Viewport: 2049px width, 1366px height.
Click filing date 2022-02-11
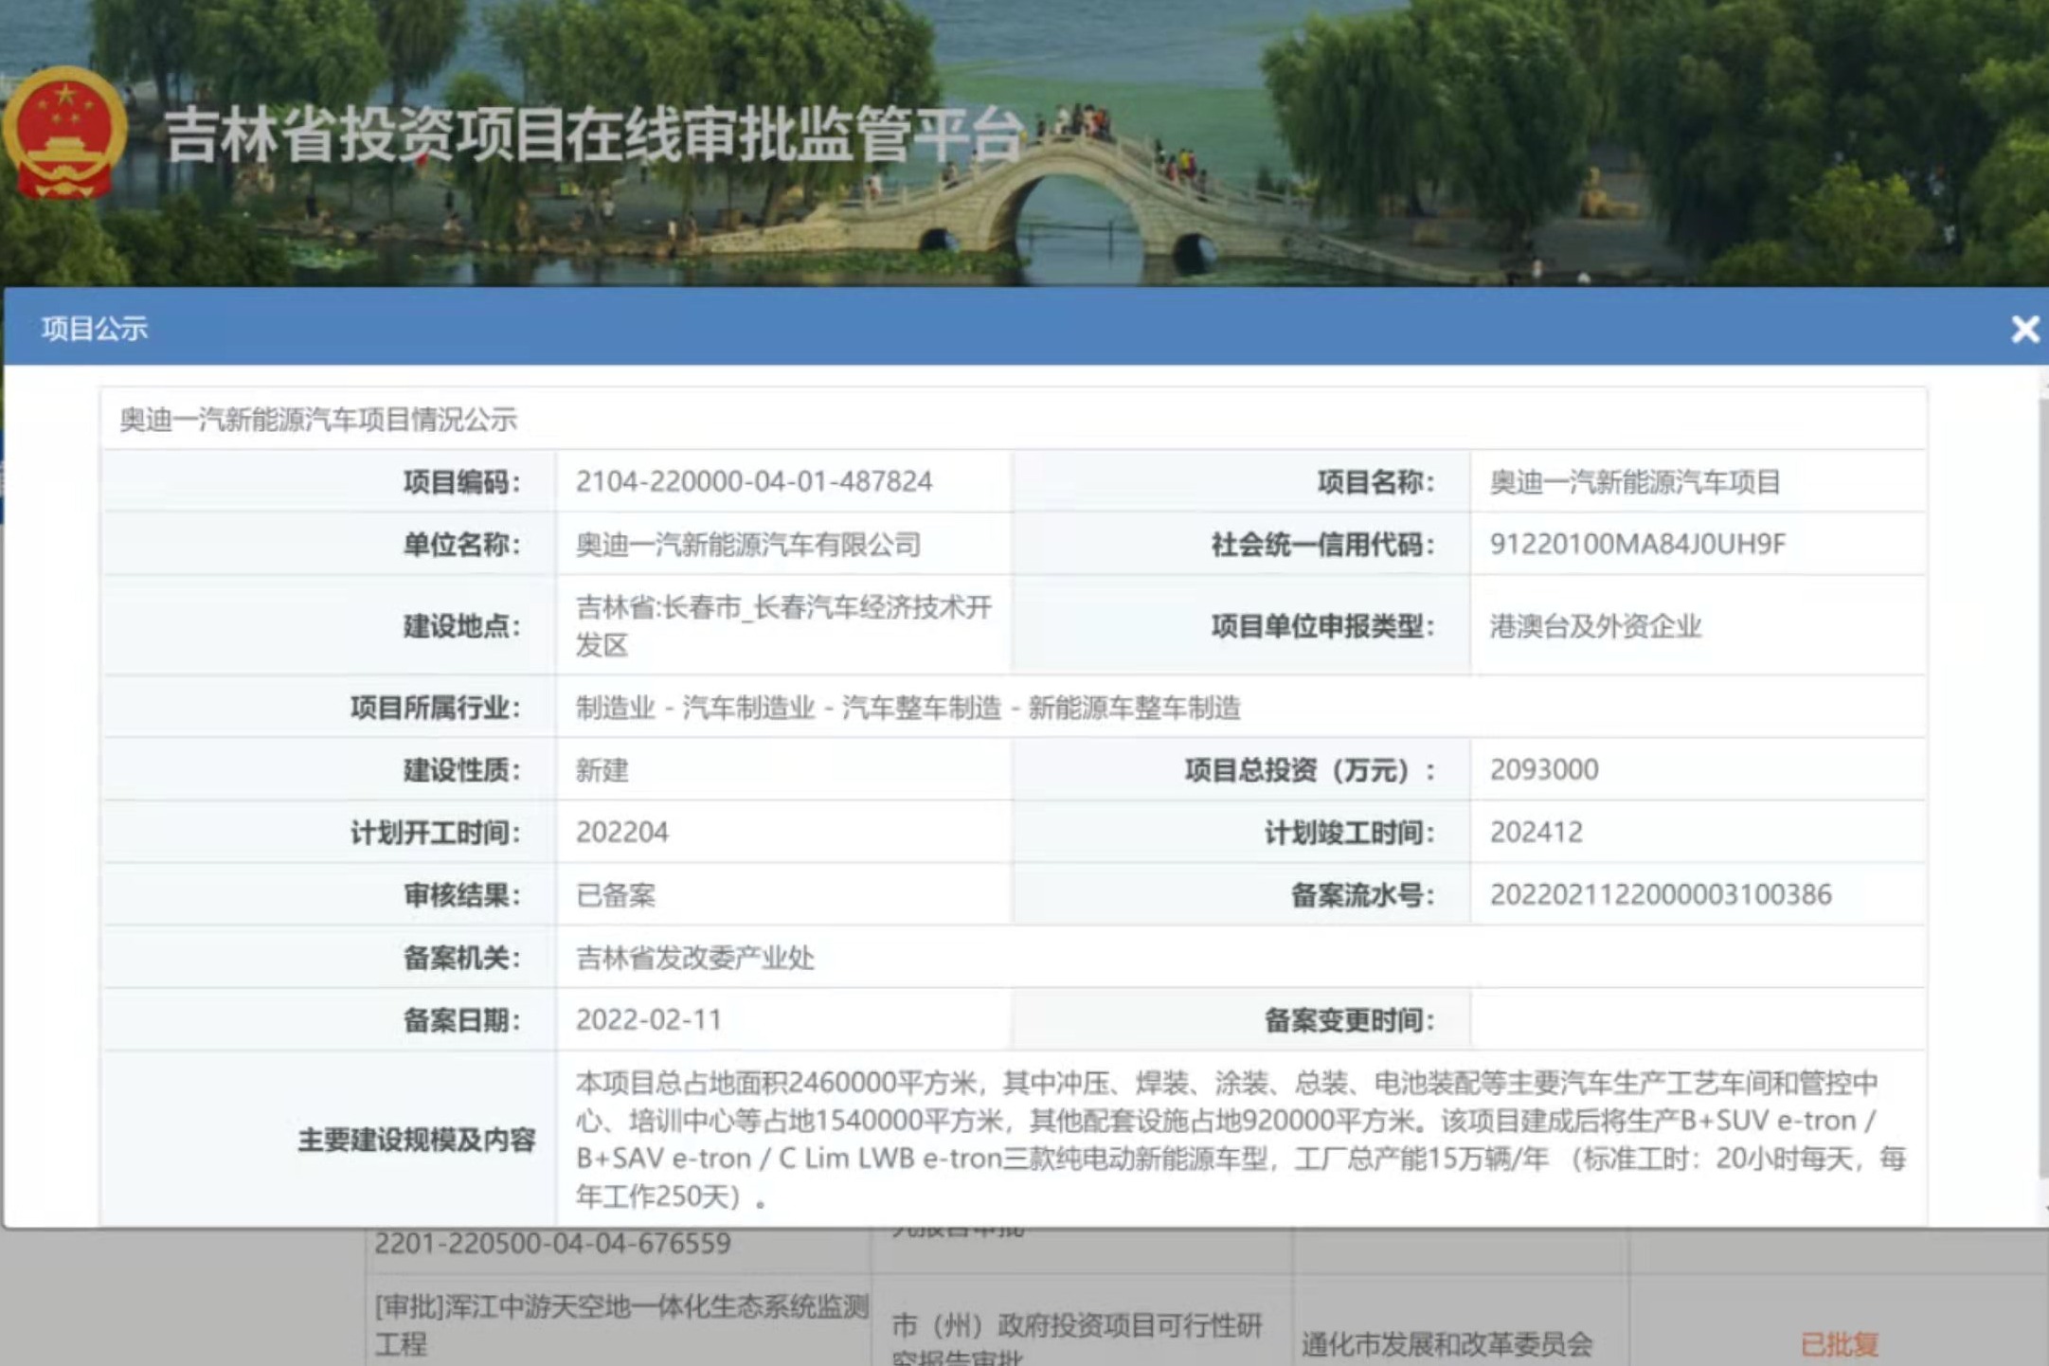(x=649, y=1019)
